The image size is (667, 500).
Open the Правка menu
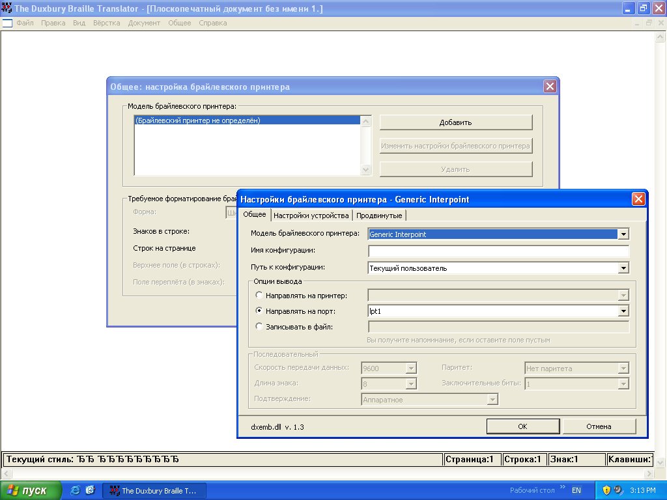53,23
